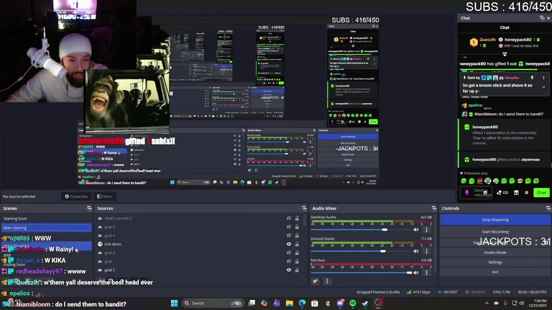
Task: Unlock the goal 5 source
Action: point(297,227)
